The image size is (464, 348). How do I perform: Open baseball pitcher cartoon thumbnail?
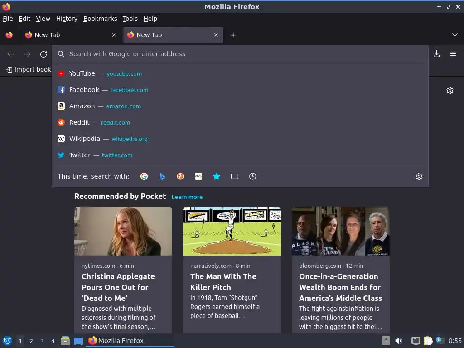pyautogui.click(x=232, y=231)
